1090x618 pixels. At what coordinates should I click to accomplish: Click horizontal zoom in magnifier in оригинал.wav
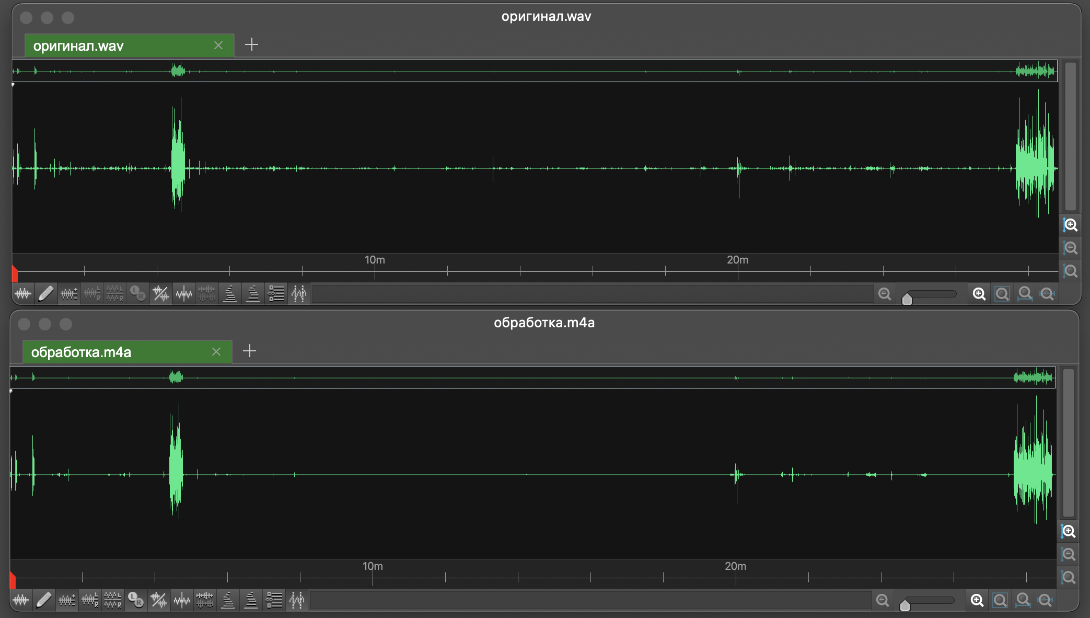click(x=979, y=294)
